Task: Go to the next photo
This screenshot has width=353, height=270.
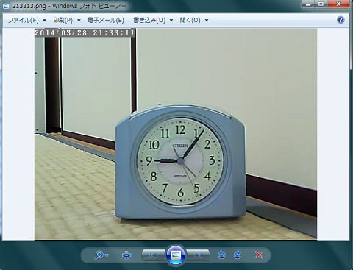Action: [x=199, y=255]
